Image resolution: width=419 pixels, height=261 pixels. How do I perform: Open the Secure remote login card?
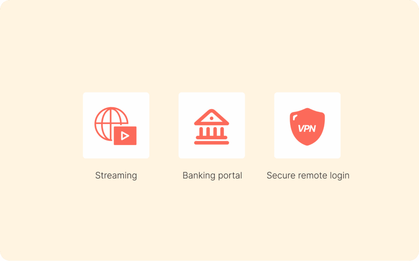[x=307, y=125]
